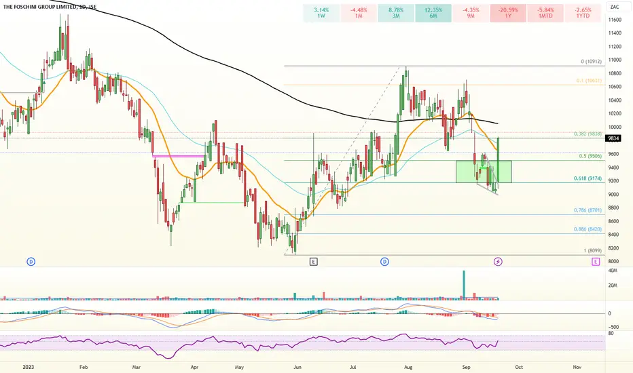Click the Nov time axis label

(577, 368)
